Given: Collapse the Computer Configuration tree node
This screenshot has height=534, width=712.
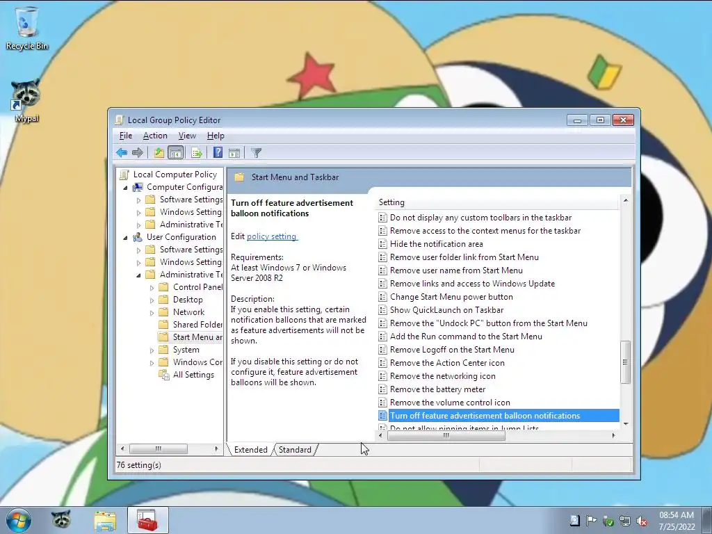Looking at the screenshot, I should (125, 188).
